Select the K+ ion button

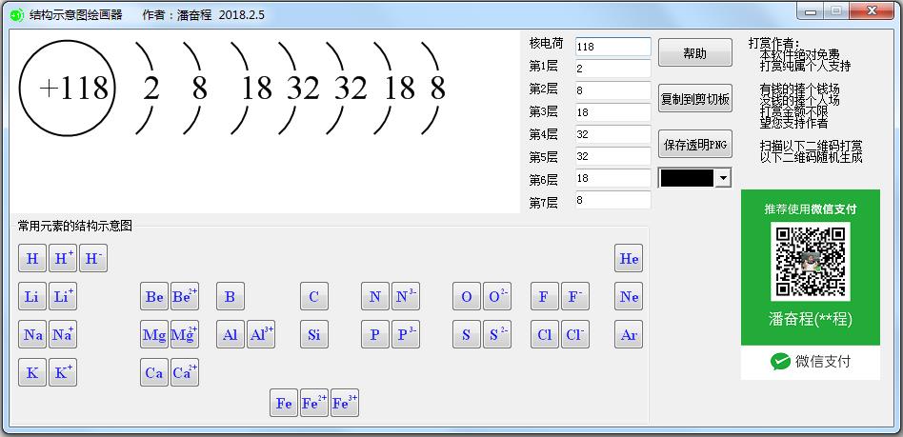coord(63,372)
